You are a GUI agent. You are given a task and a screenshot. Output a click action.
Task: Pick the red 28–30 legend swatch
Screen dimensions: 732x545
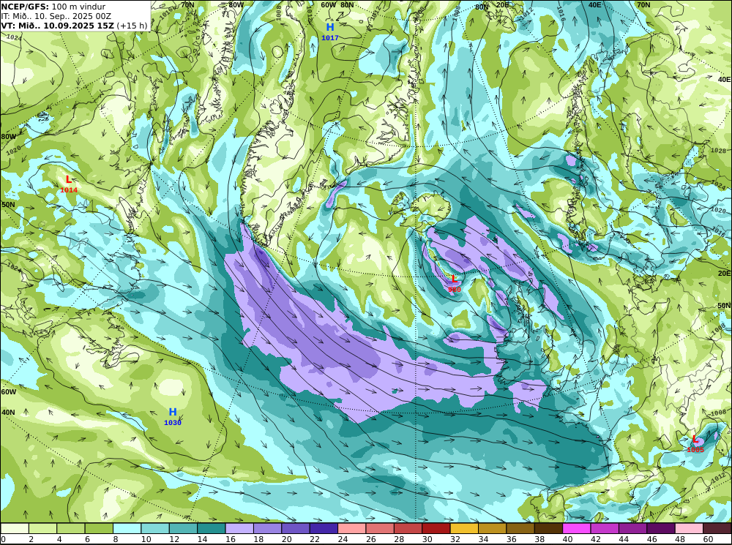(x=408, y=528)
